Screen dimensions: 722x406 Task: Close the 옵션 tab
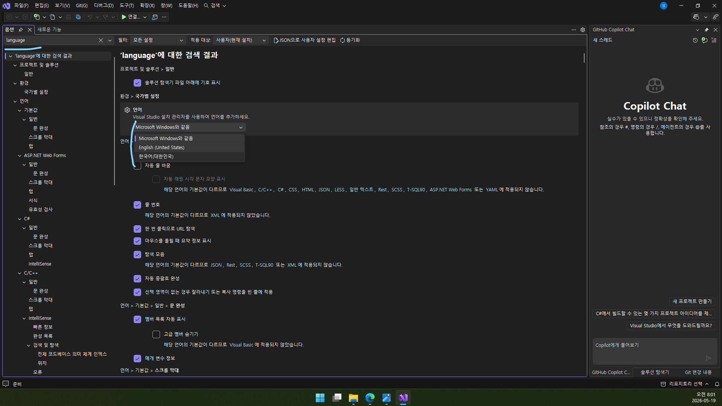tap(30, 30)
